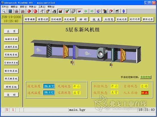The height and width of the screenshot is (117, 157).
Task: Open the gauge trend toolbar icon
Action: pyautogui.click(x=16, y=11)
